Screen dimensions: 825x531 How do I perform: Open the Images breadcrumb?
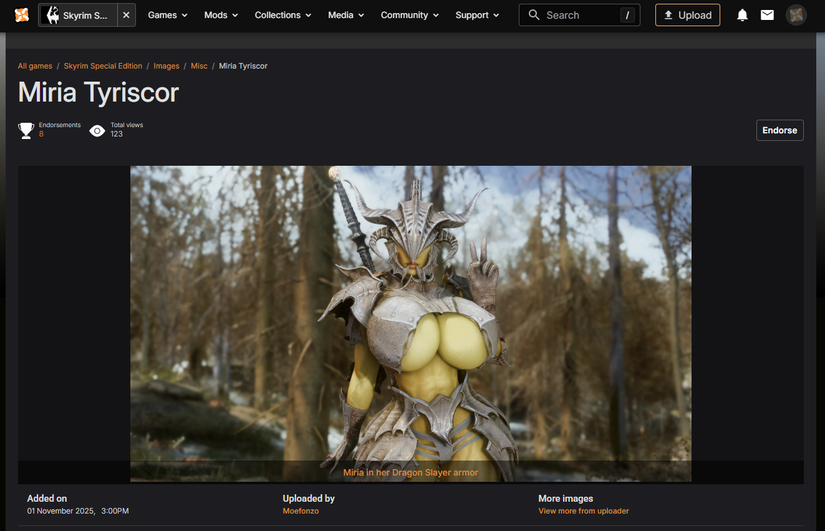166,66
